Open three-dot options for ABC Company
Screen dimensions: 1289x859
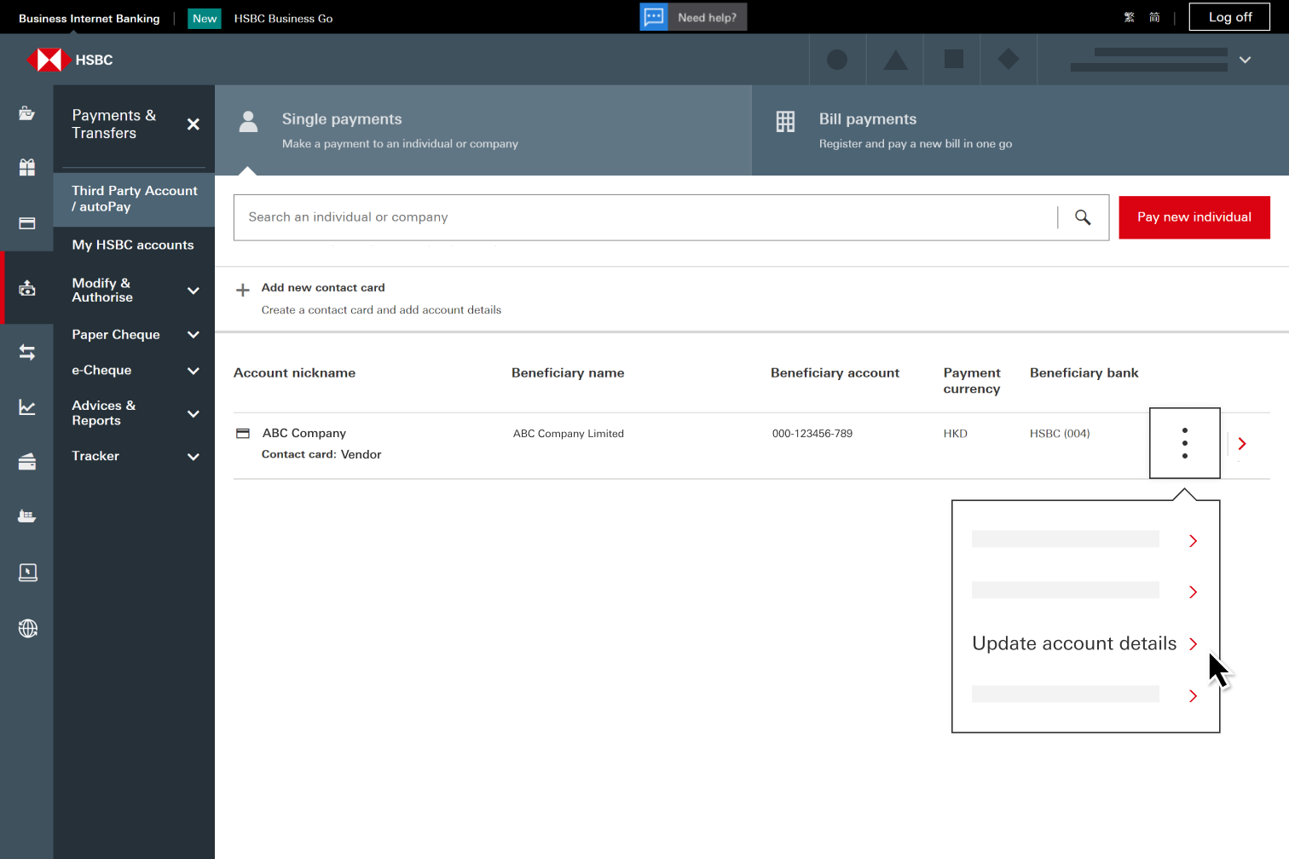tap(1184, 443)
